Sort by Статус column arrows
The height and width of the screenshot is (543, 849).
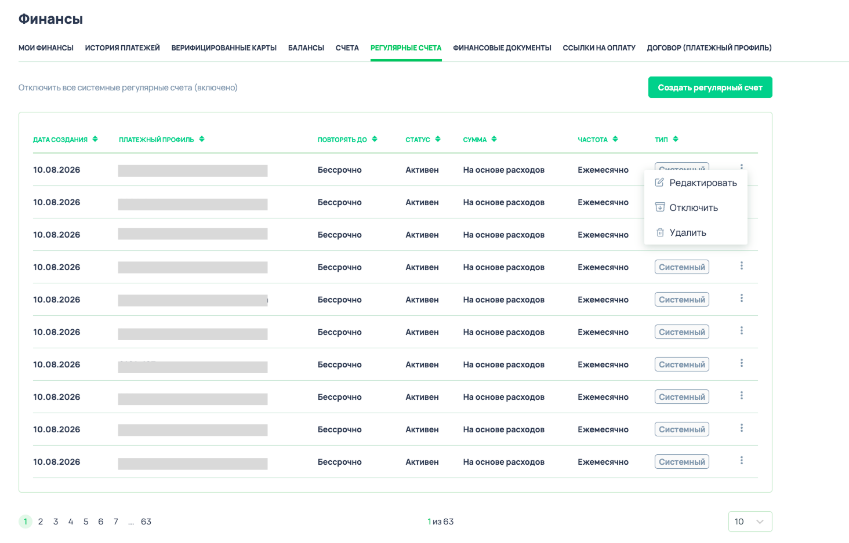point(438,139)
